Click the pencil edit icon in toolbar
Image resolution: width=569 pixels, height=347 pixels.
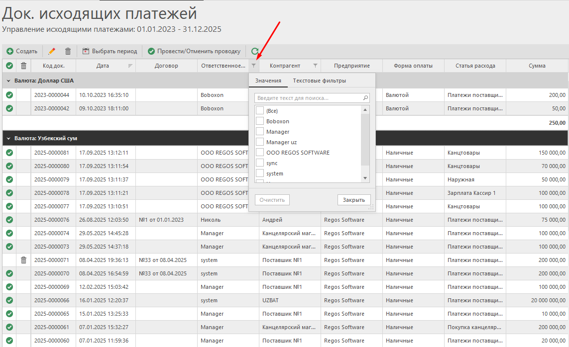pos(52,51)
